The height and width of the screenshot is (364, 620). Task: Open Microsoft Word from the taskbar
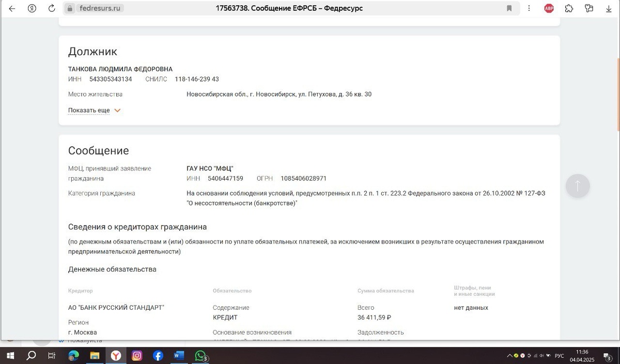click(179, 356)
